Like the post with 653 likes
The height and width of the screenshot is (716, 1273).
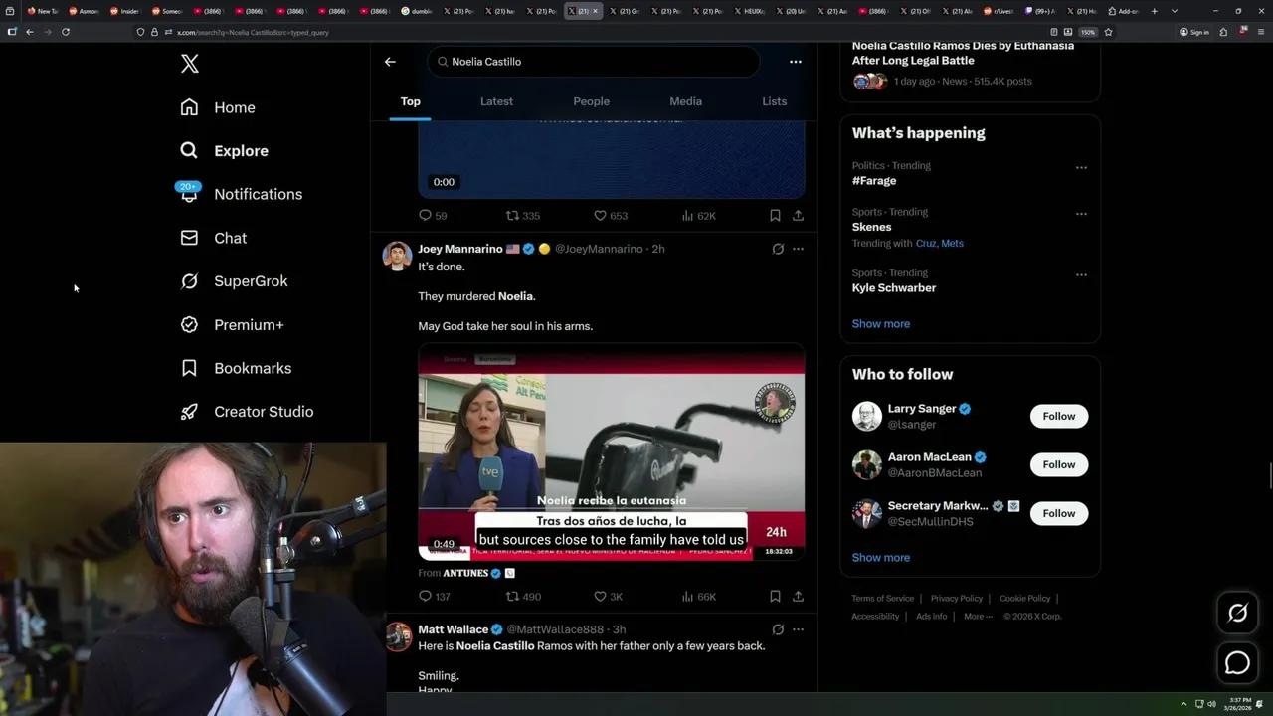pos(611,216)
